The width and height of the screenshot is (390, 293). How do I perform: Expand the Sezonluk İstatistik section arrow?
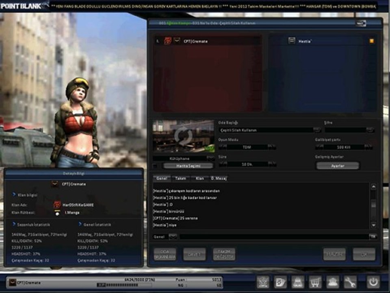(14, 224)
